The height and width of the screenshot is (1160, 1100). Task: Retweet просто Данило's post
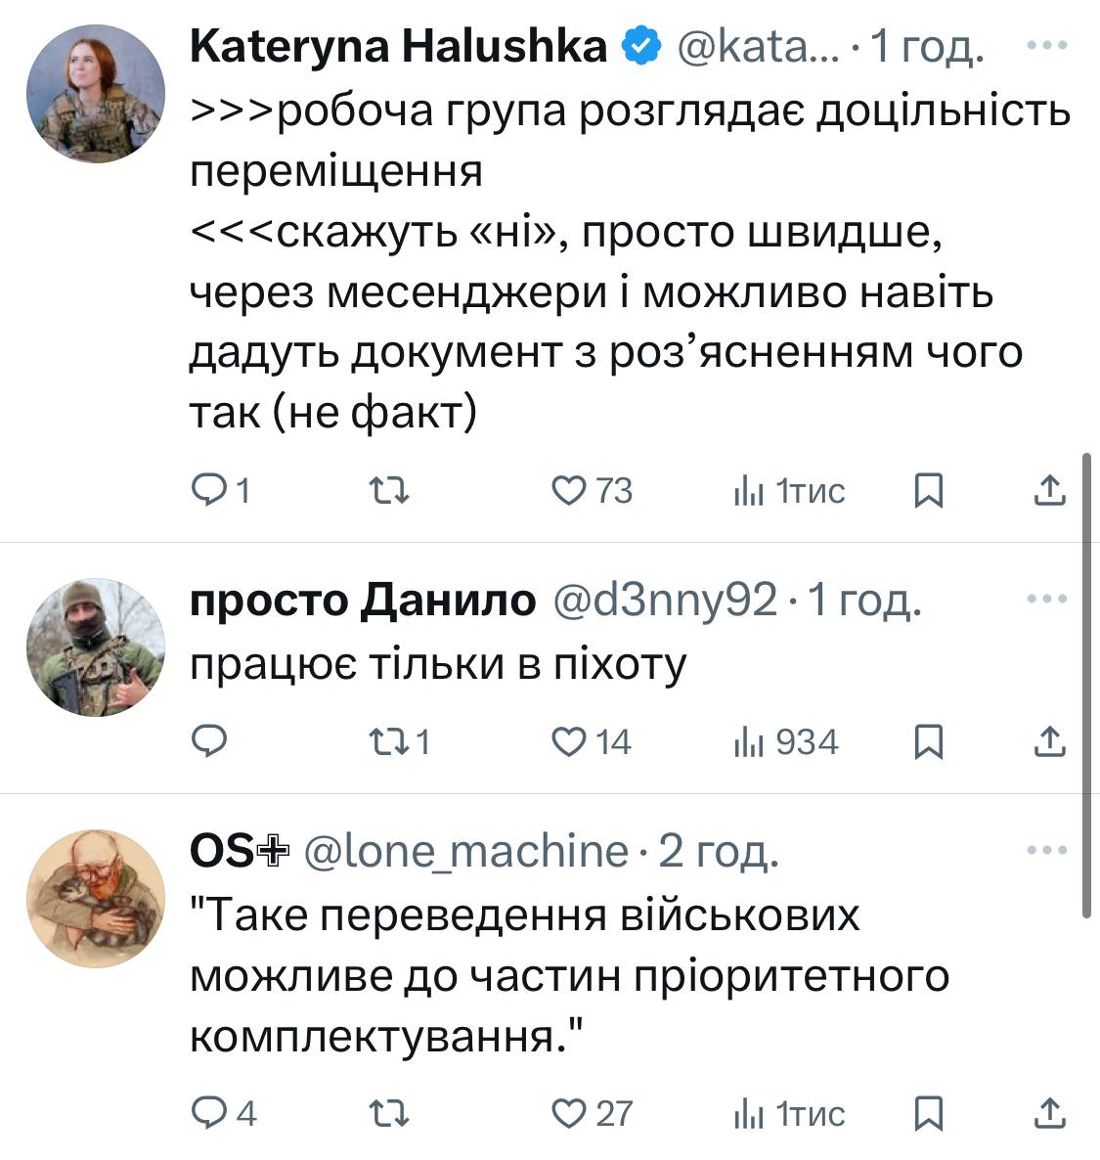pos(392,742)
